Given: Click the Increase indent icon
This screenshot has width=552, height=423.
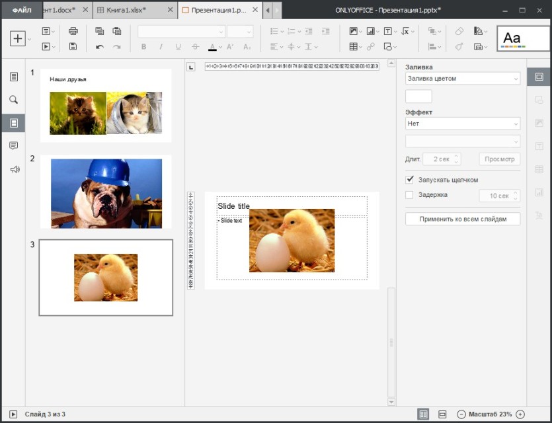Looking at the screenshot, I should 326,31.
